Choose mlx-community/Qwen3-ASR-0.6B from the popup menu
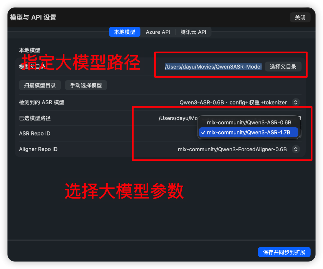This screenshot has height=269, width=323. (249, 123)
